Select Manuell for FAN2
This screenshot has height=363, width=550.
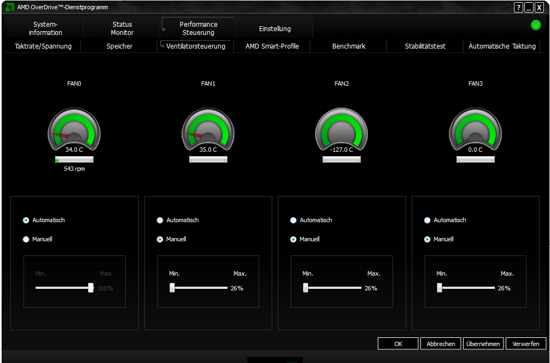tap(293, 240)
